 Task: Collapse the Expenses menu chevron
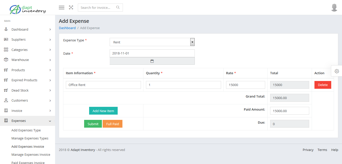(x=50, y=121)
